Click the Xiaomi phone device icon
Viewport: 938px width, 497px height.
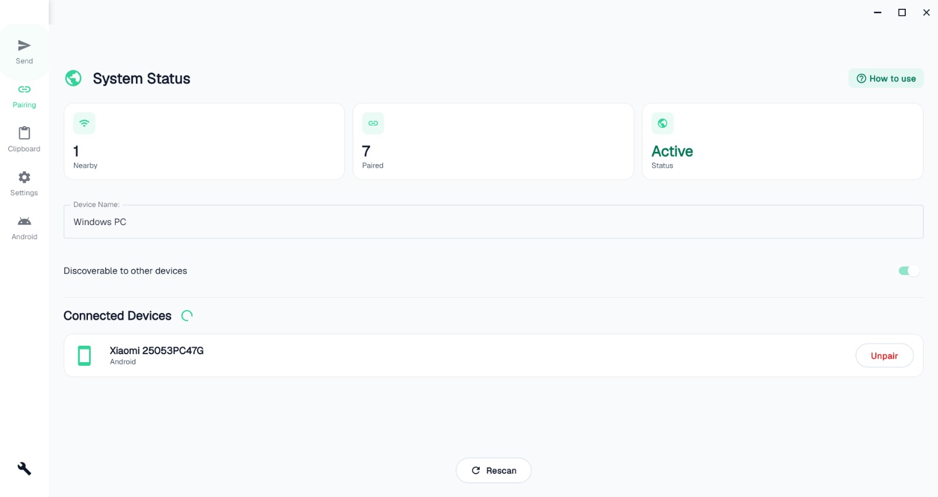(x=84, y=355)
